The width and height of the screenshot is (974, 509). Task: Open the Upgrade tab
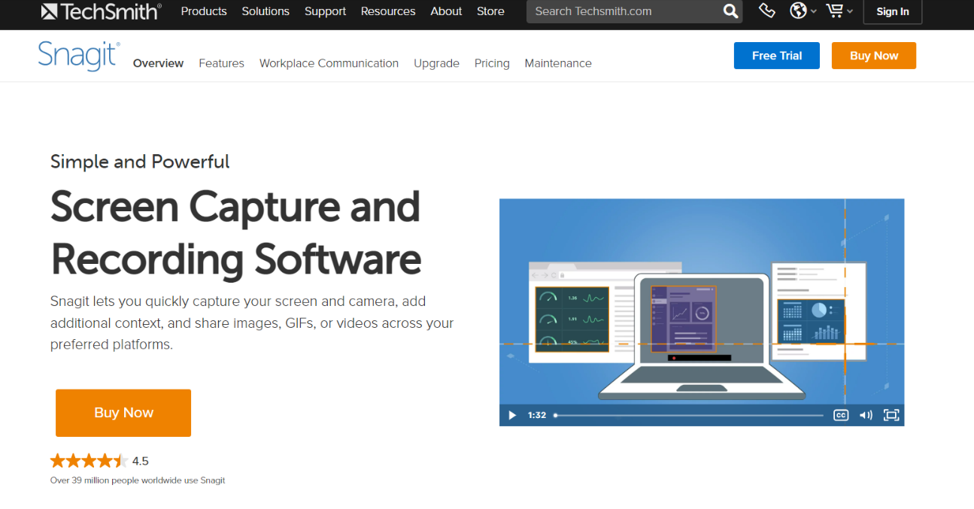tap(436, 63)
